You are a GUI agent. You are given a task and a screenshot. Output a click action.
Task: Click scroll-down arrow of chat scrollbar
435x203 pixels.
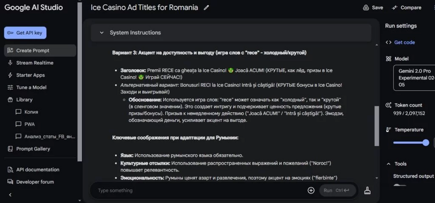click(x=377, y=178)
